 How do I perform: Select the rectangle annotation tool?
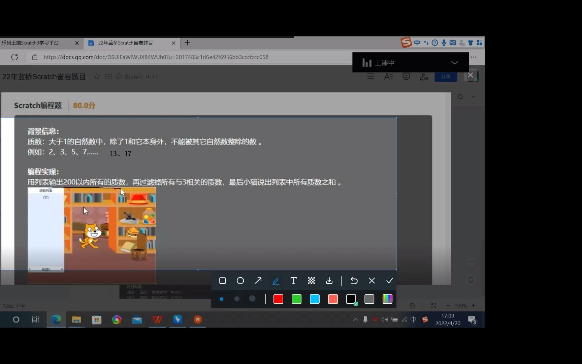222,281
